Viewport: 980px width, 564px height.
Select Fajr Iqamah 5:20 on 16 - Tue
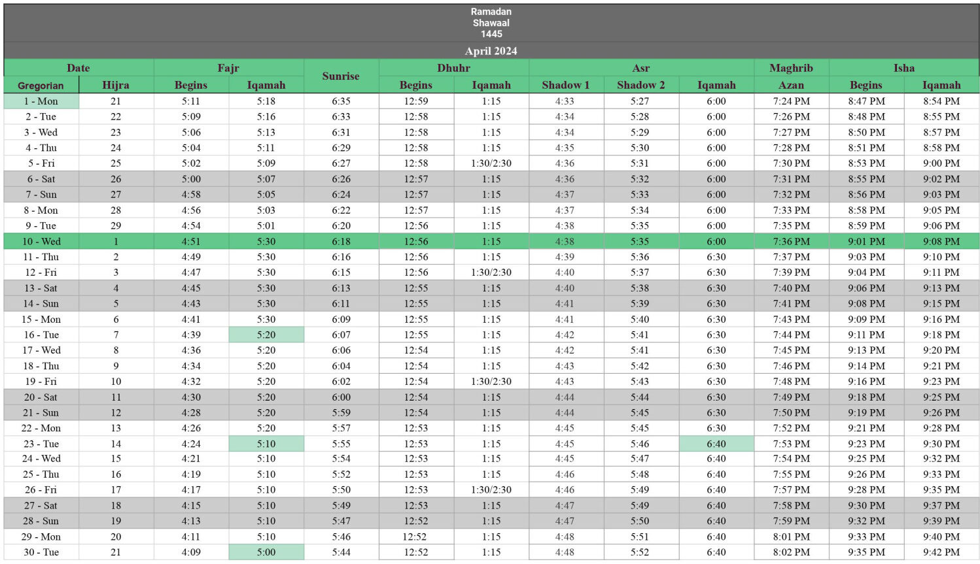point(266,335)
